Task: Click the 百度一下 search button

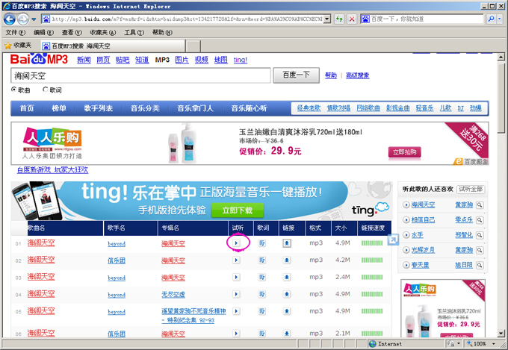Action: (x=296, y=75)
